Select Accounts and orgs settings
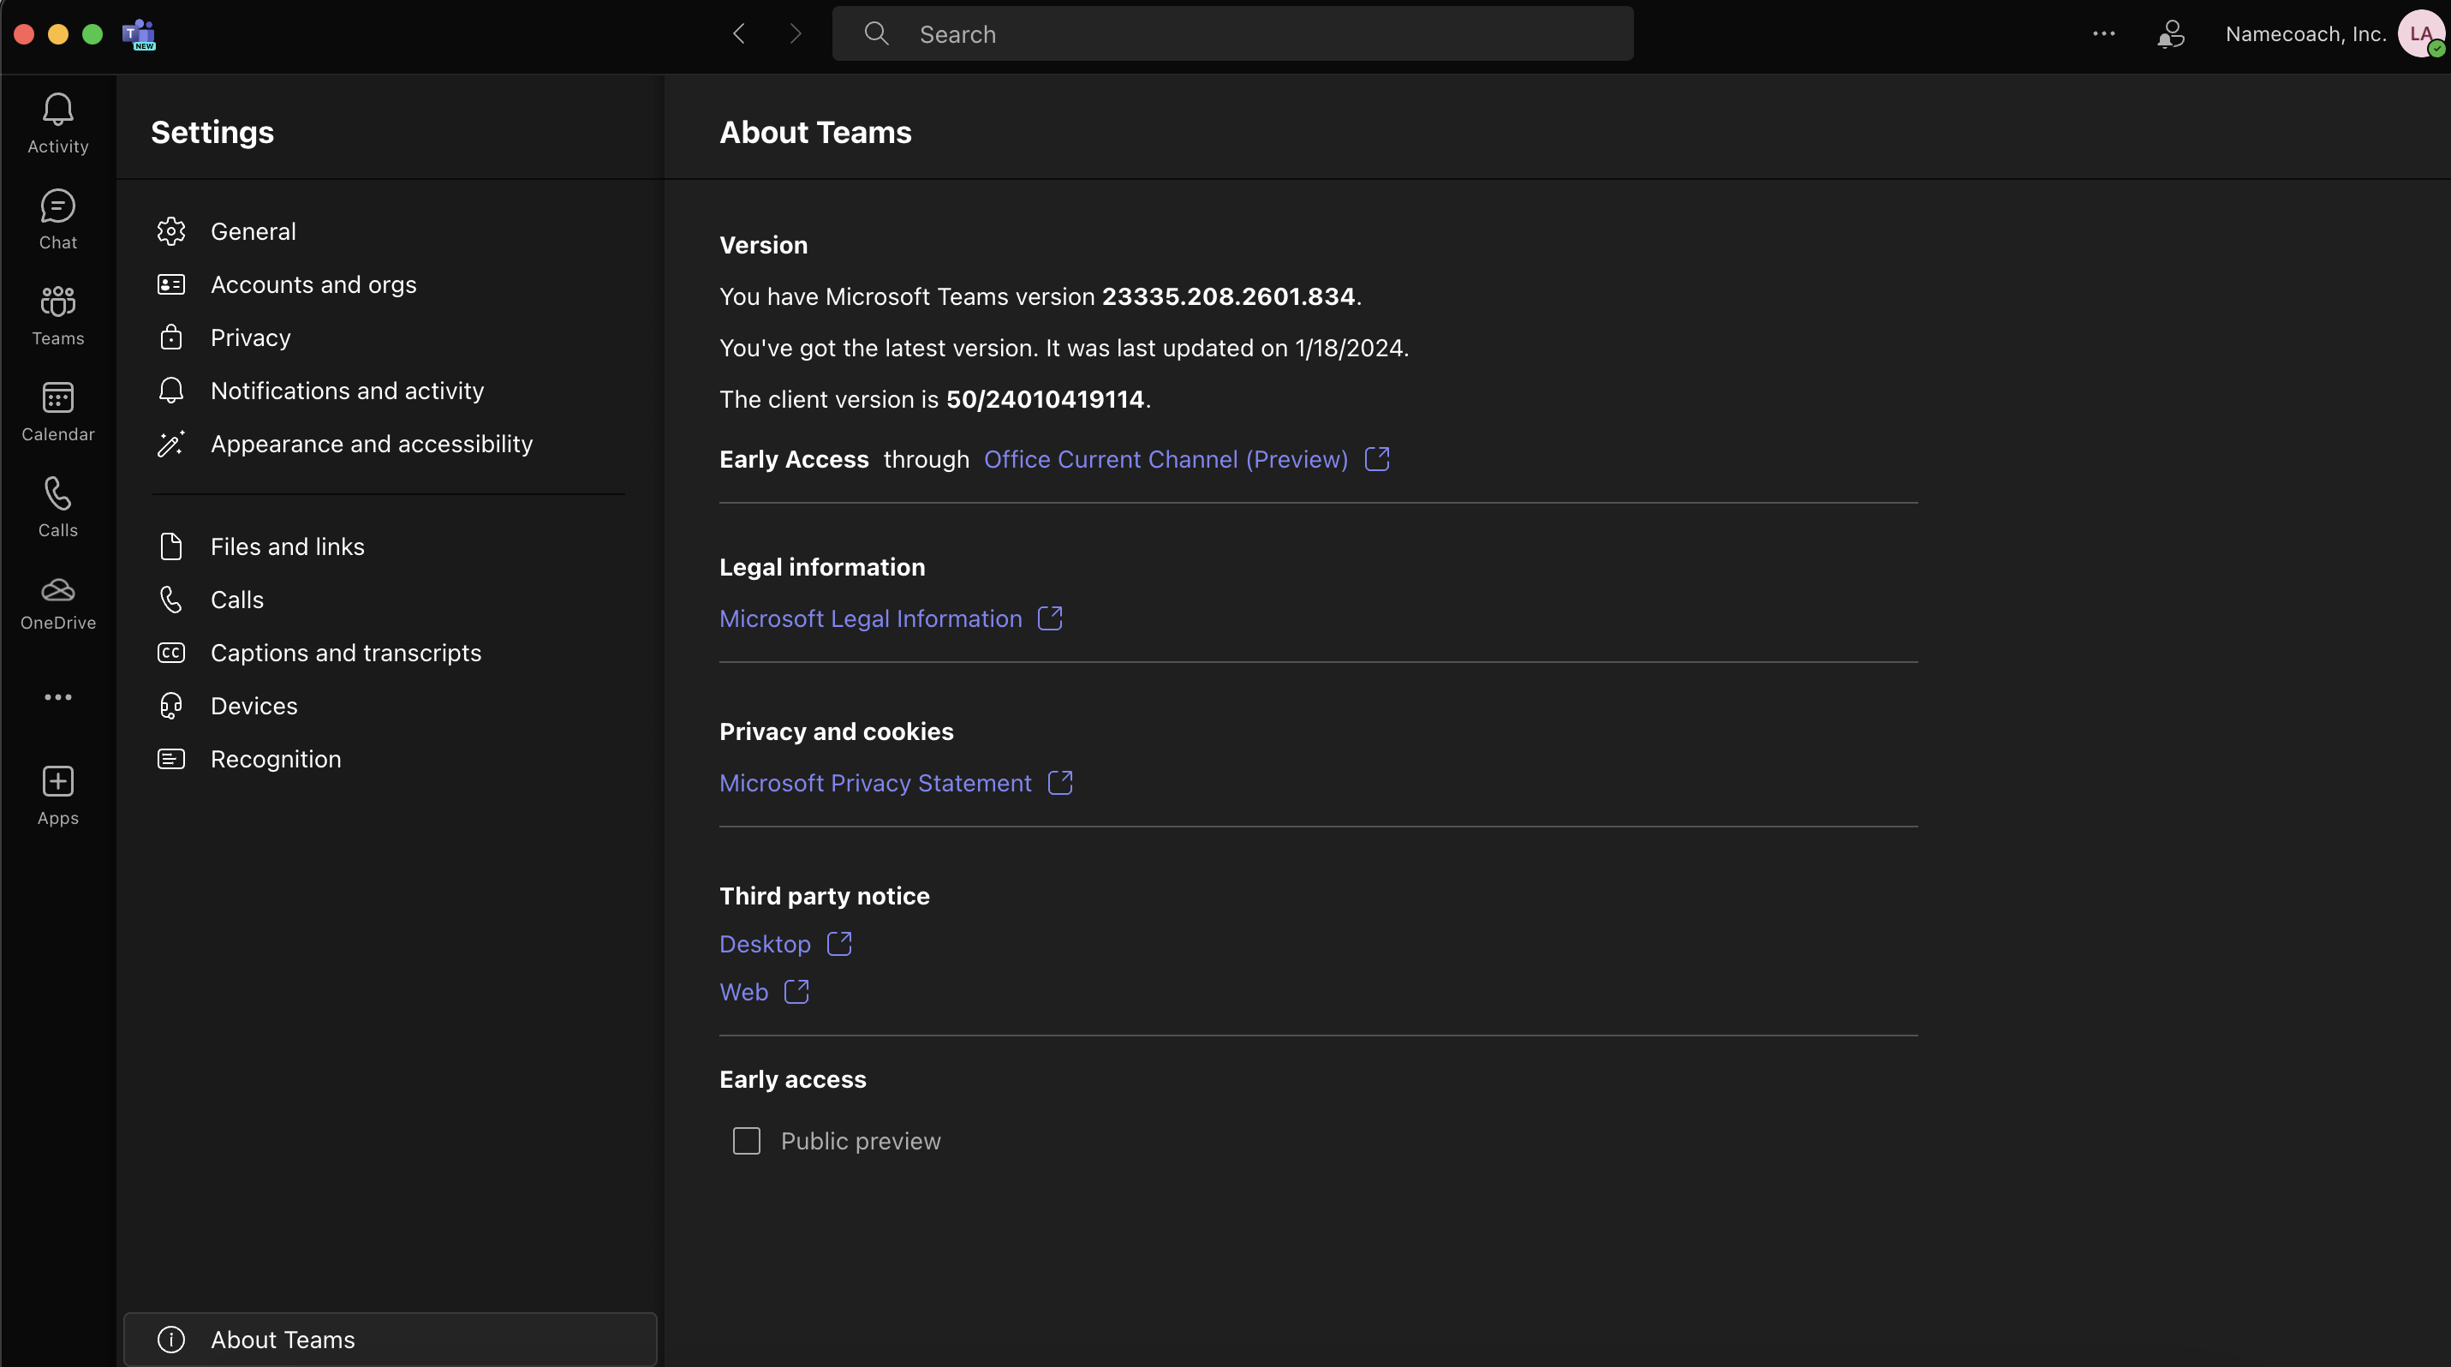The height and width of the screenshot is (1367, 2451). pos(389,284)
